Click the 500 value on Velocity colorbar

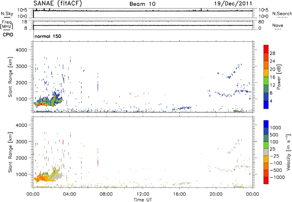click(x=274, y=135)
